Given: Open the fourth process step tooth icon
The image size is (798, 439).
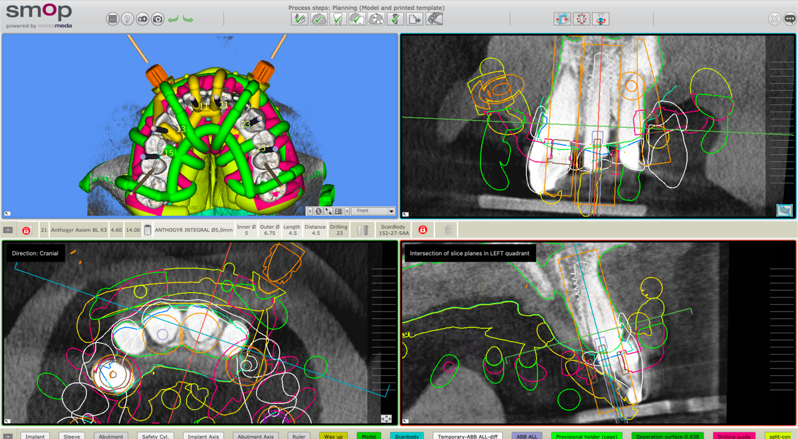Looking at the screenshot, I should point(357,19).
